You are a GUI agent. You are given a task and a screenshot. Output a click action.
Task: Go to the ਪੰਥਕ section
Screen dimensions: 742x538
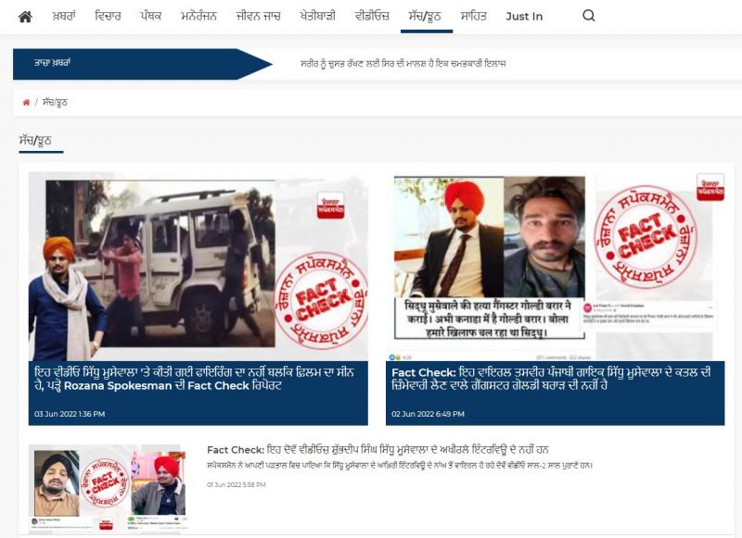(x=151, y=16)
